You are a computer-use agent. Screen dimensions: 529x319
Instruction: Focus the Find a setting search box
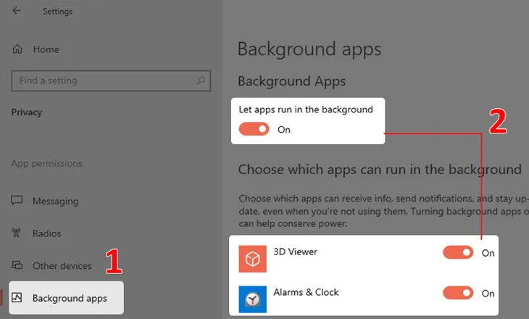101,80
